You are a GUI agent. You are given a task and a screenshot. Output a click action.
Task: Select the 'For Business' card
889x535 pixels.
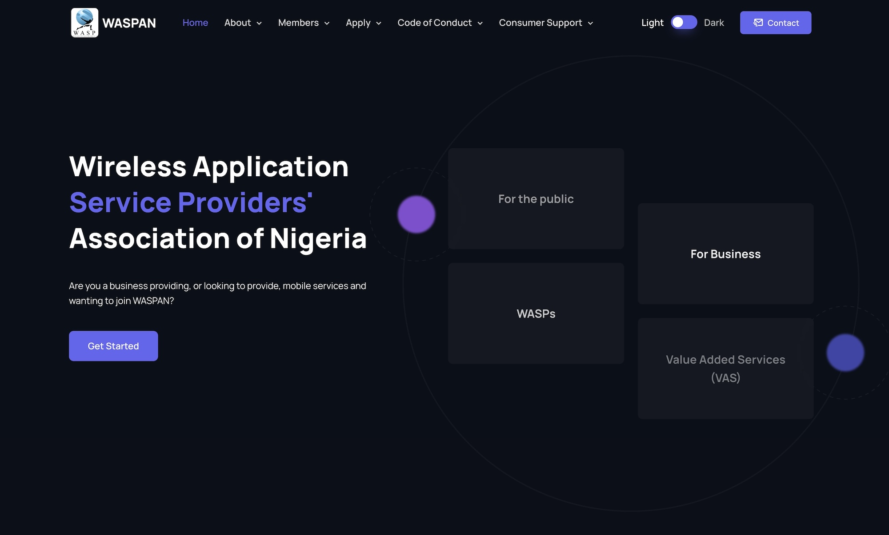point(725,254)
